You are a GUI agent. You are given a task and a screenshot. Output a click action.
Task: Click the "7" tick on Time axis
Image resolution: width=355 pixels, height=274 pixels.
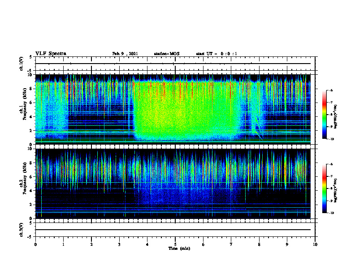[231, 244]
